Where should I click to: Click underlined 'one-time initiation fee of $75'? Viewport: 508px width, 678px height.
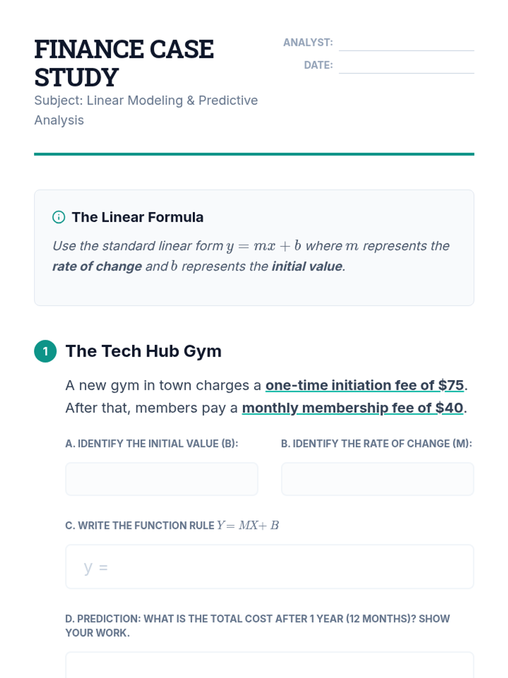coord(364,385)
